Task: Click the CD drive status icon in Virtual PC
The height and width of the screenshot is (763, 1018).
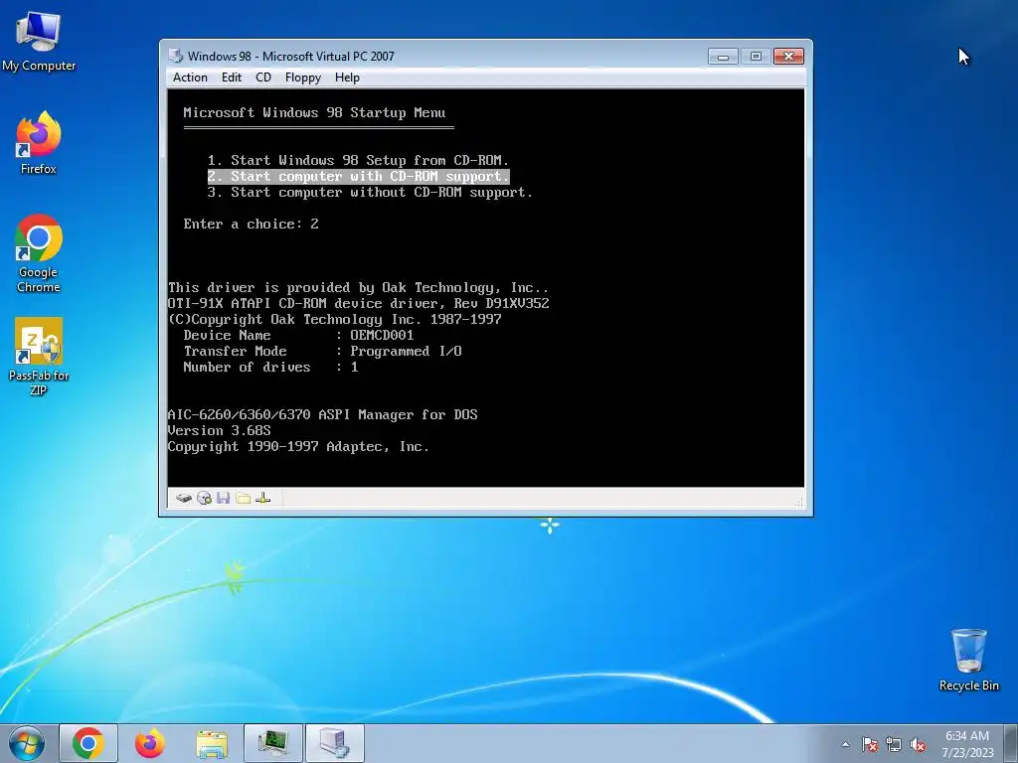Action: 204,499
